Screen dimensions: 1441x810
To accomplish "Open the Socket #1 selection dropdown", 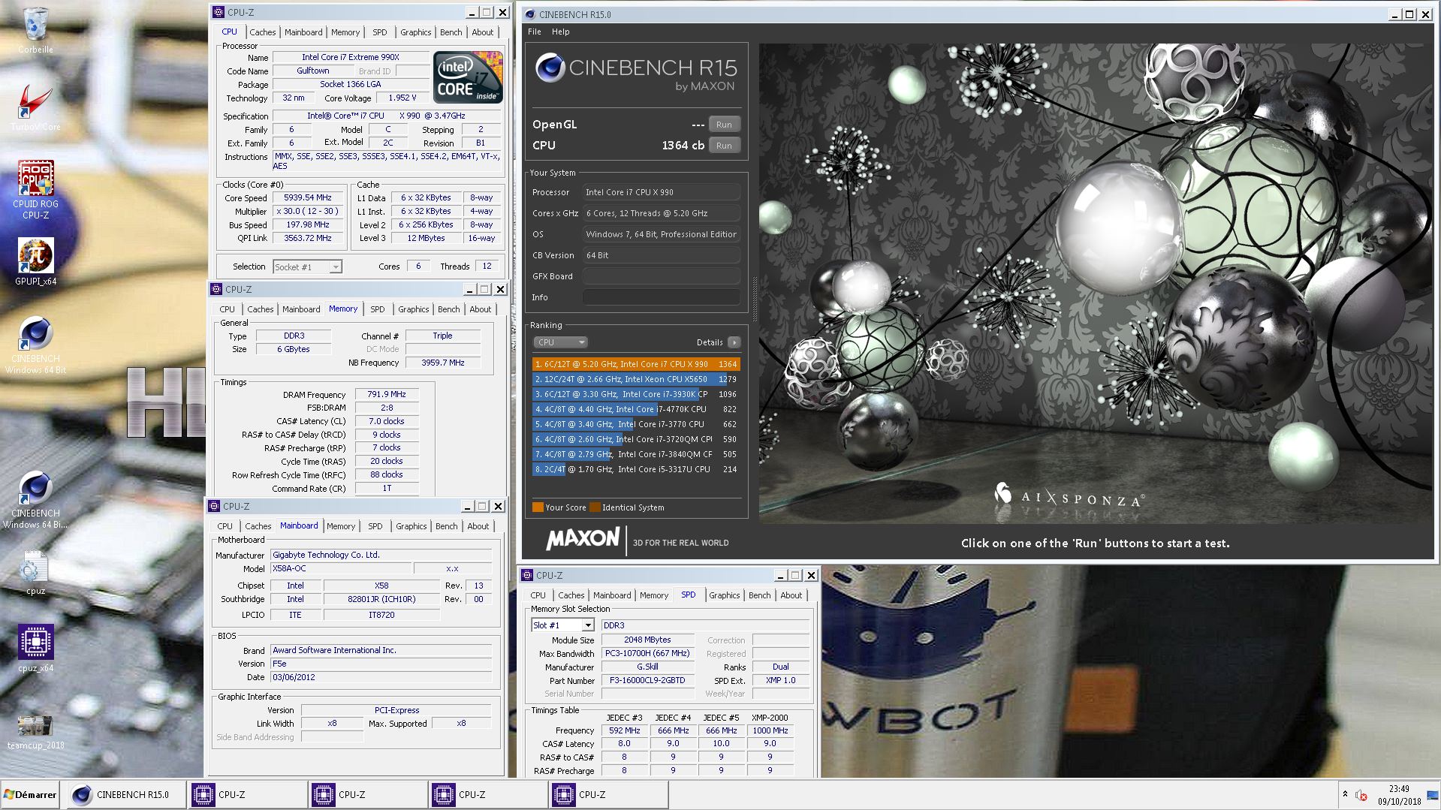I will (307, 266).
